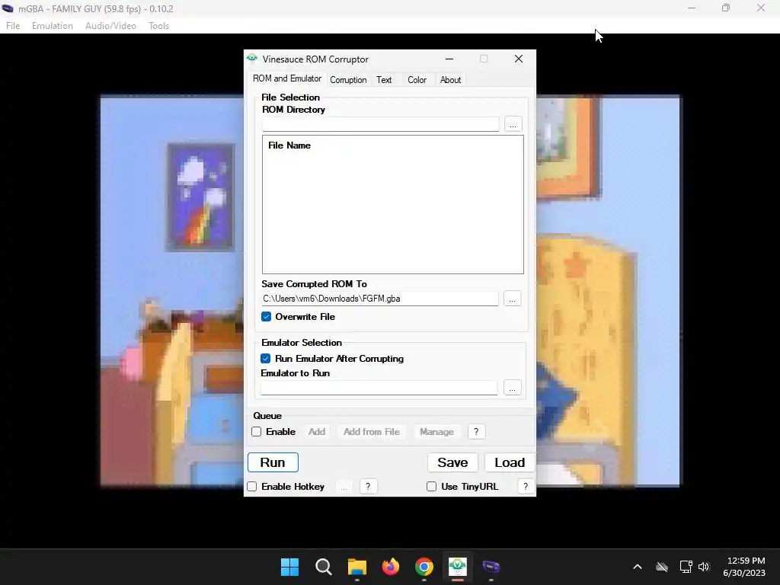Image resolution: width=780 pixels, height=585 pixels.
Task: Show hidden tray icons chevron
Action: 638,567
